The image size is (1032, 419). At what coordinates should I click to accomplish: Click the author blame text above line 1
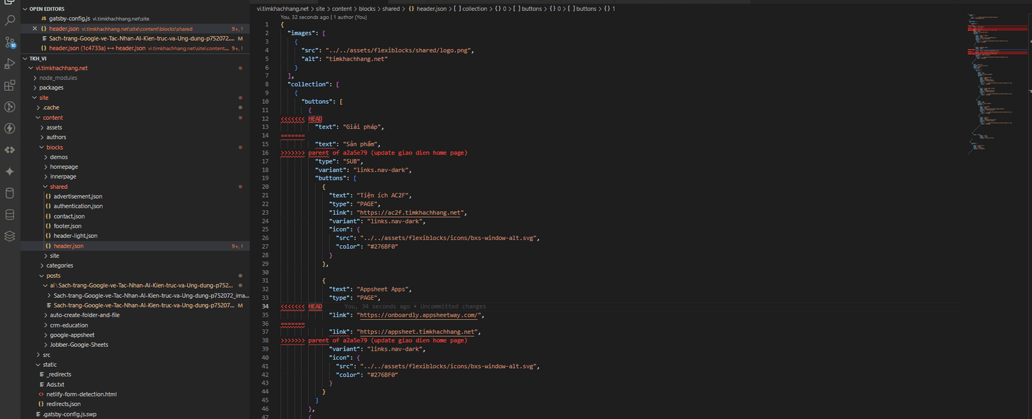pos(323,17)
